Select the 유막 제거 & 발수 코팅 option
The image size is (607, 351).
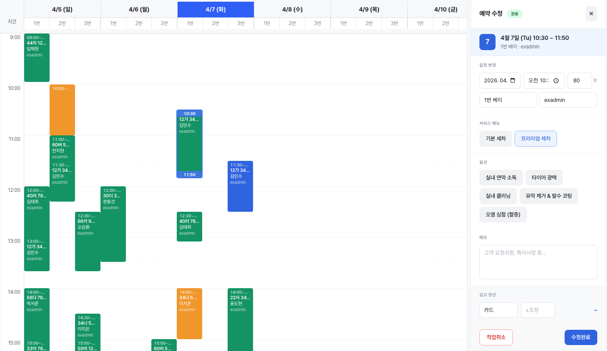(549, 196)
